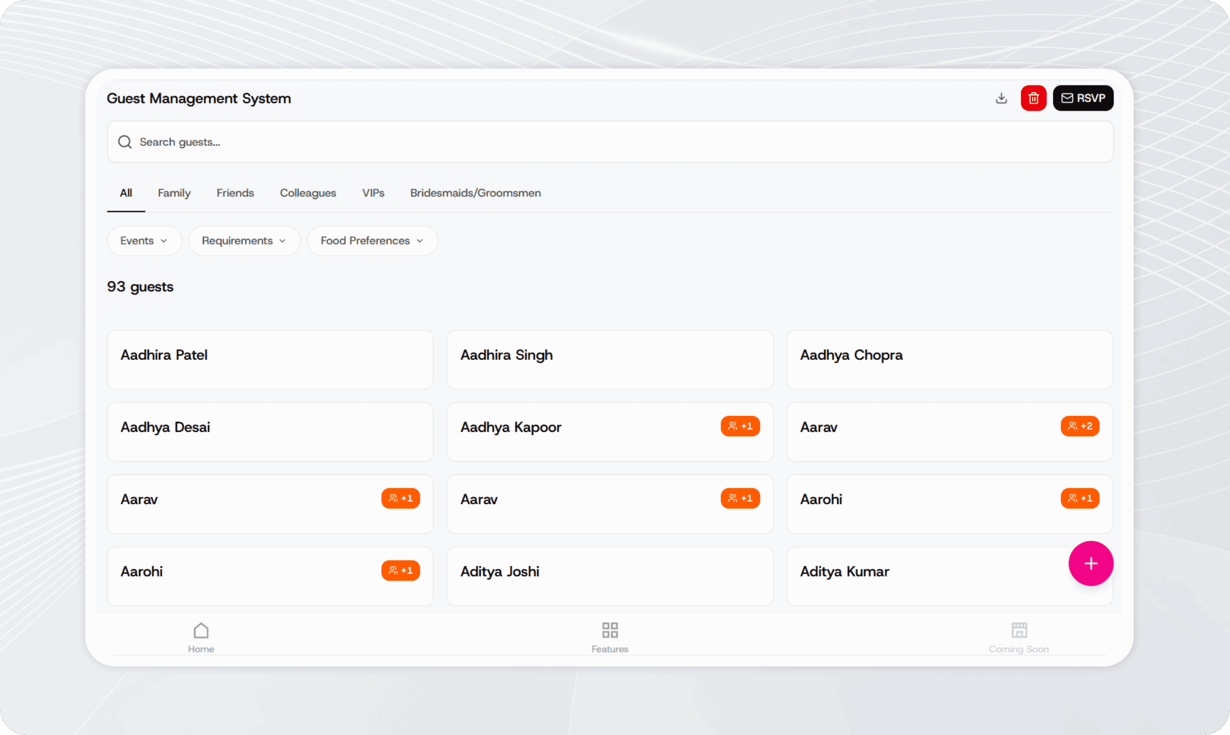
Task: Open Features in bottom navigation
Action: pos(610,638)
